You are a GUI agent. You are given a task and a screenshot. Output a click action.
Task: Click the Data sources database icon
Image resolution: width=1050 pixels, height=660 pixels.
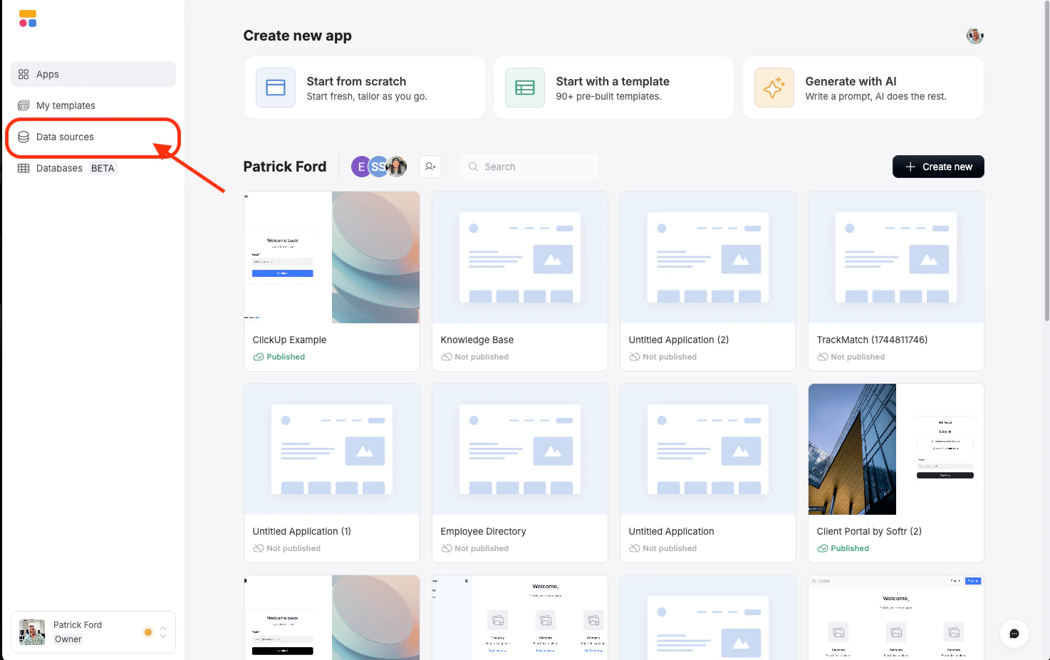[x=24, y=137]
